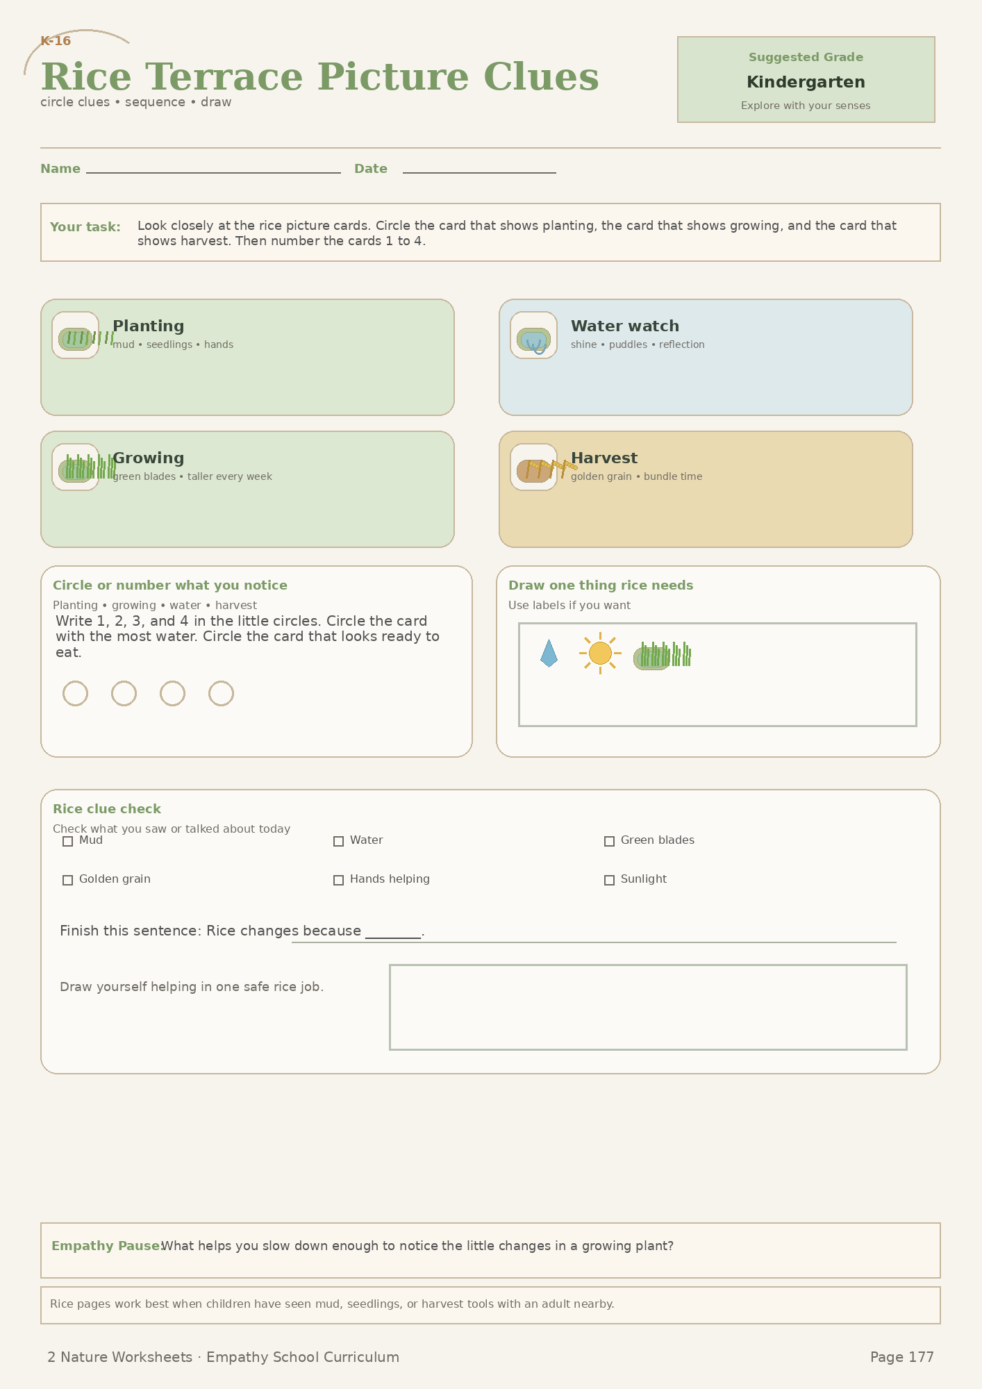Check the Mud checkbox
Viewport: 982px width, 1389px height.
coord(67,841)
